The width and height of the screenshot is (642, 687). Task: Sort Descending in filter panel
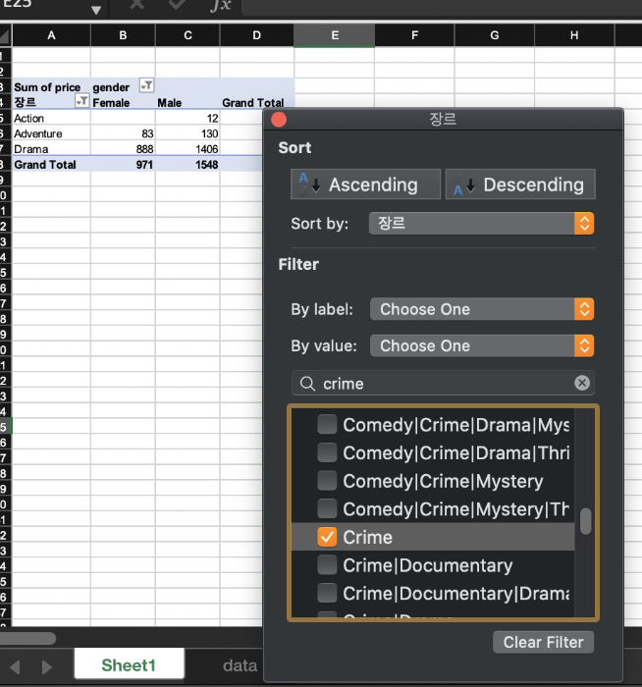[x=520, y=185]
